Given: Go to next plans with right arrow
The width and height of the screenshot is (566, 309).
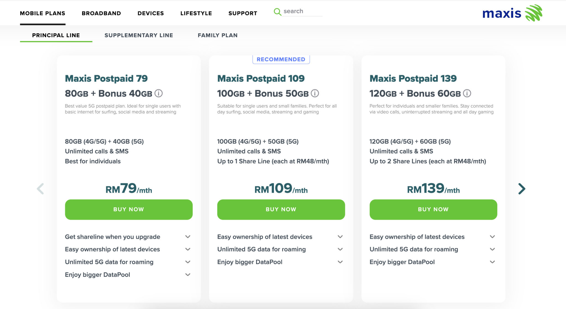Looking at the screenshot, I should coord(522,189).
